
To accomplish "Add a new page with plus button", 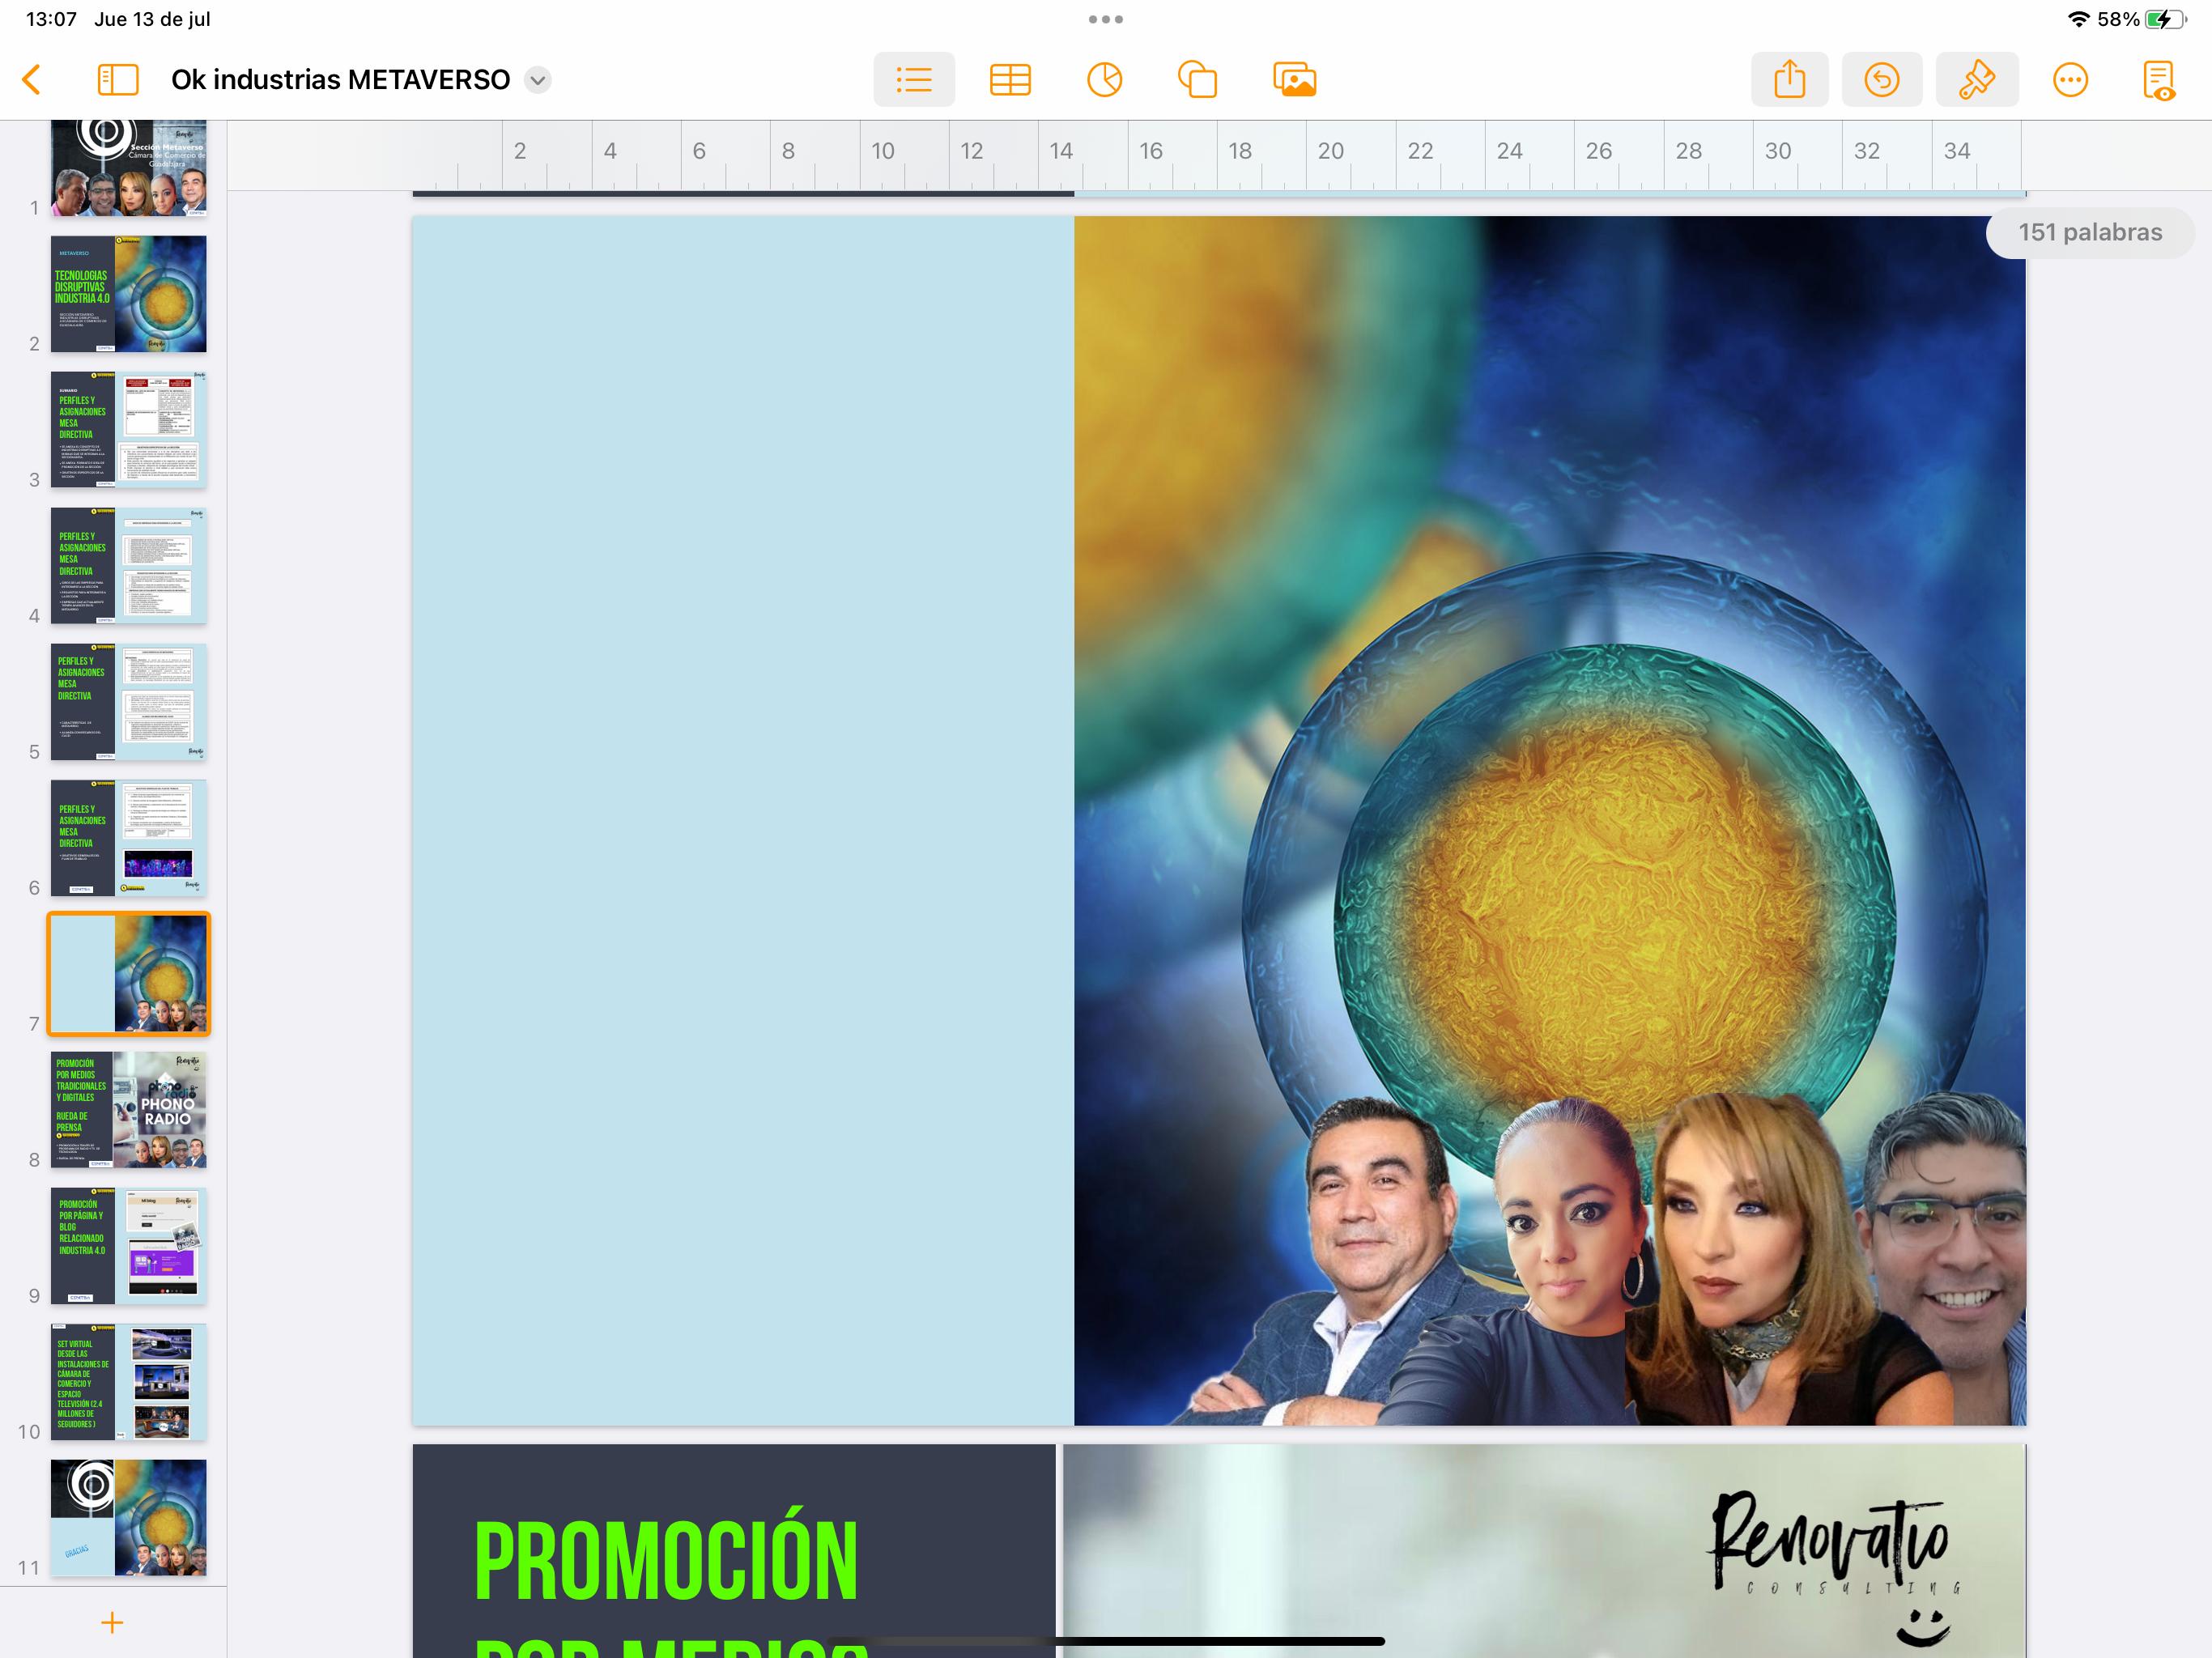I will [112, 1622].
